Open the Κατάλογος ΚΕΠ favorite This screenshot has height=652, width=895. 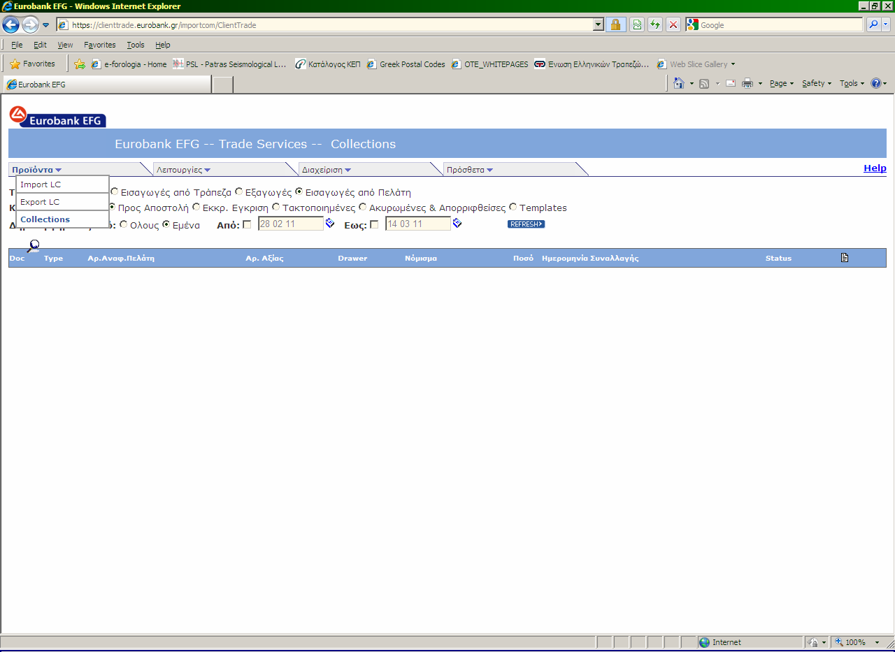click(328, 64)
